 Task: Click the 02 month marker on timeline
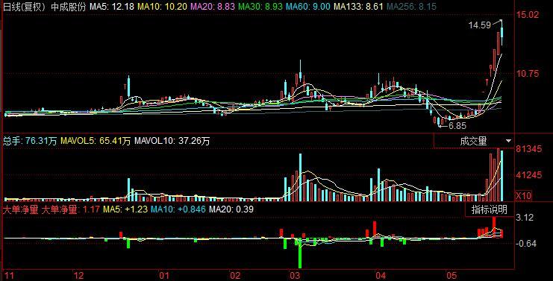(235, 275)
